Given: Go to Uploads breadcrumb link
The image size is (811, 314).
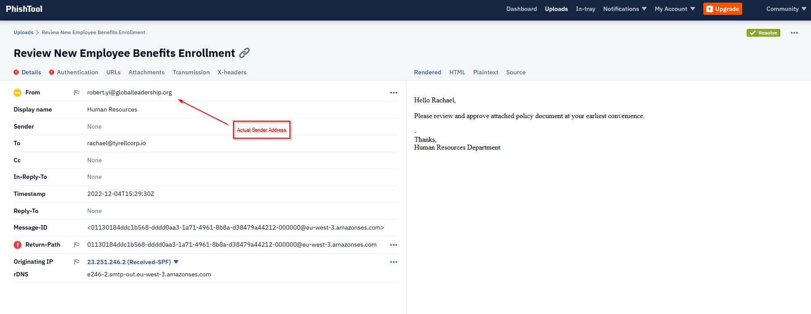Looking at the screenshot, I should (23, 32).
